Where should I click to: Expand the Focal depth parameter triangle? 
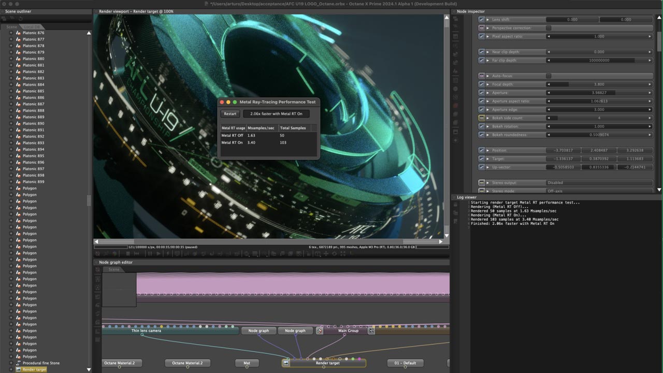488,84
